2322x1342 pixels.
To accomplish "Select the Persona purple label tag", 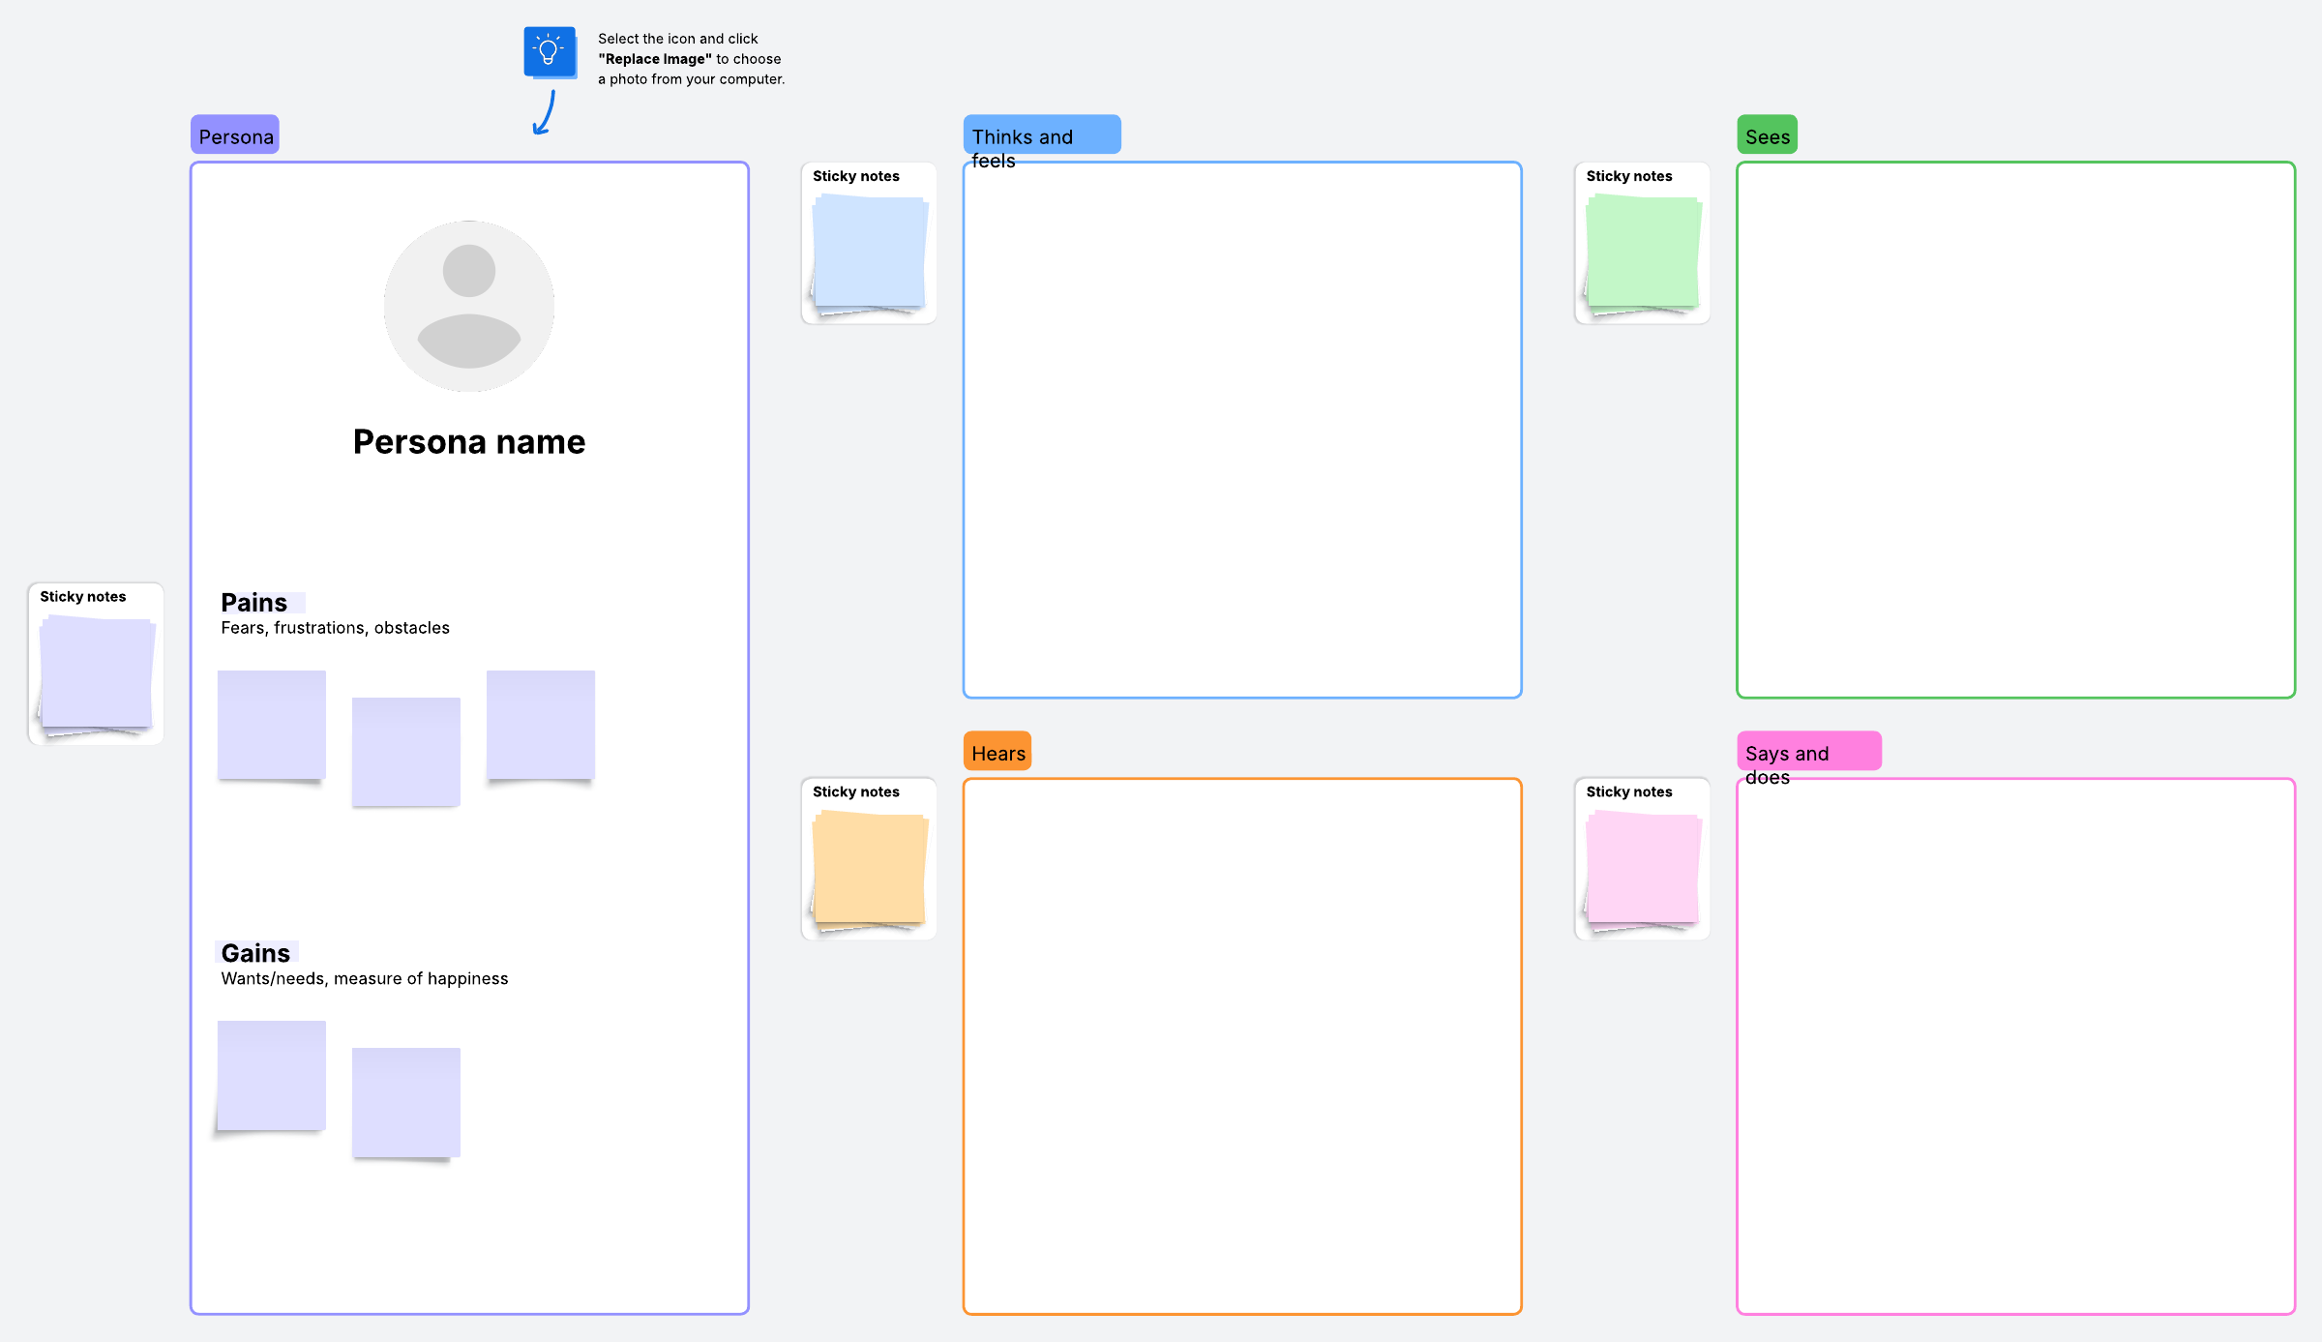I will (235, 135).
